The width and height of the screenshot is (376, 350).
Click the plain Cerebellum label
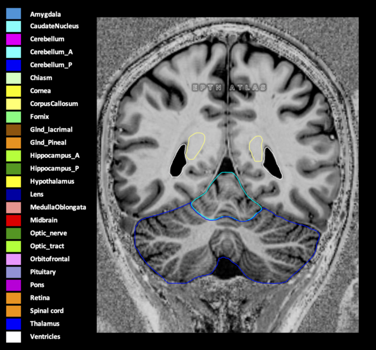point(47,39)
